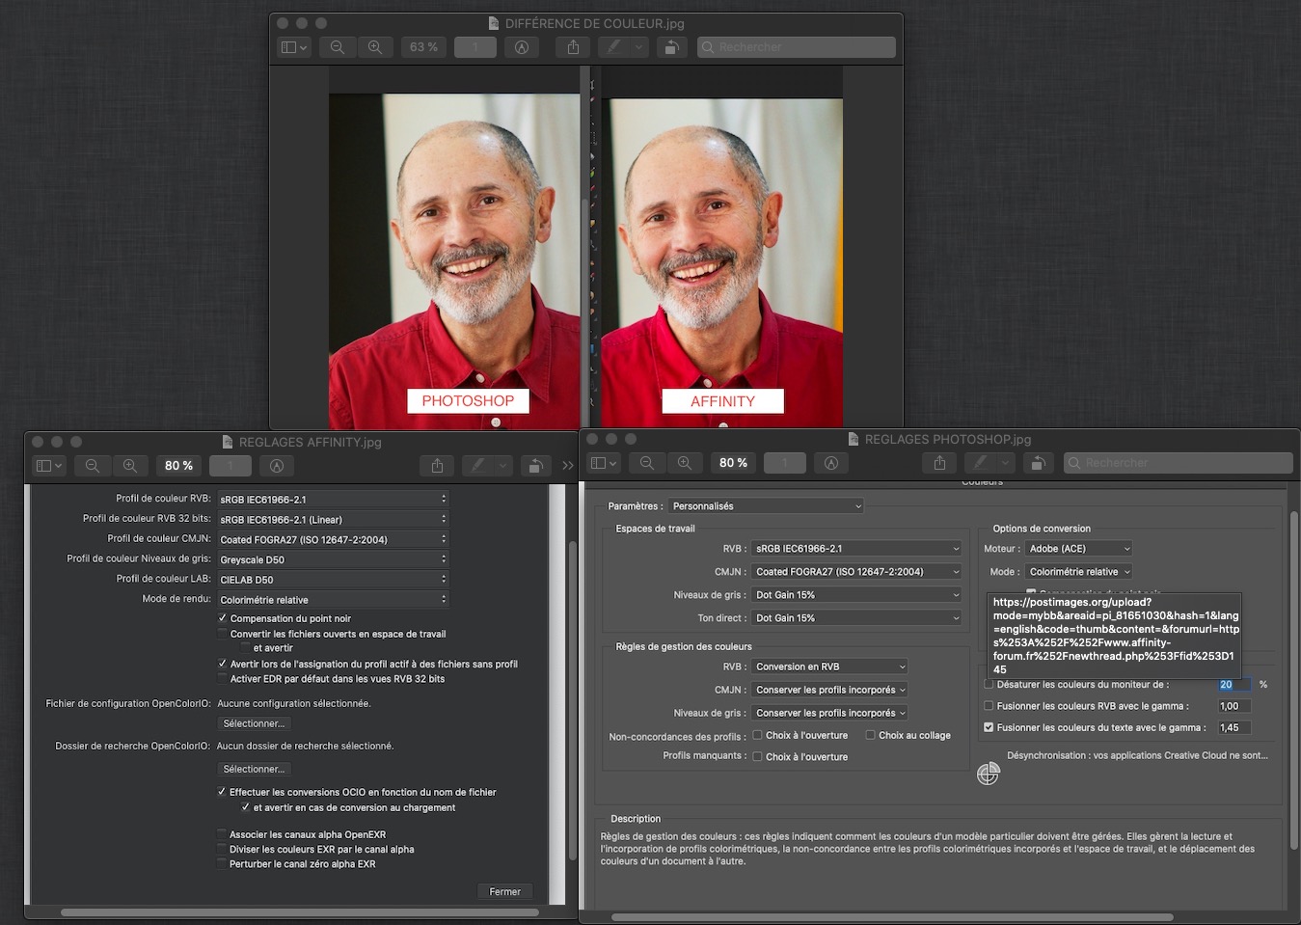This screenshot has height=925, width=1301.
Task: Show hidden toolbar items in REGLAGES AFFINITY window
Action: [568, 466]
